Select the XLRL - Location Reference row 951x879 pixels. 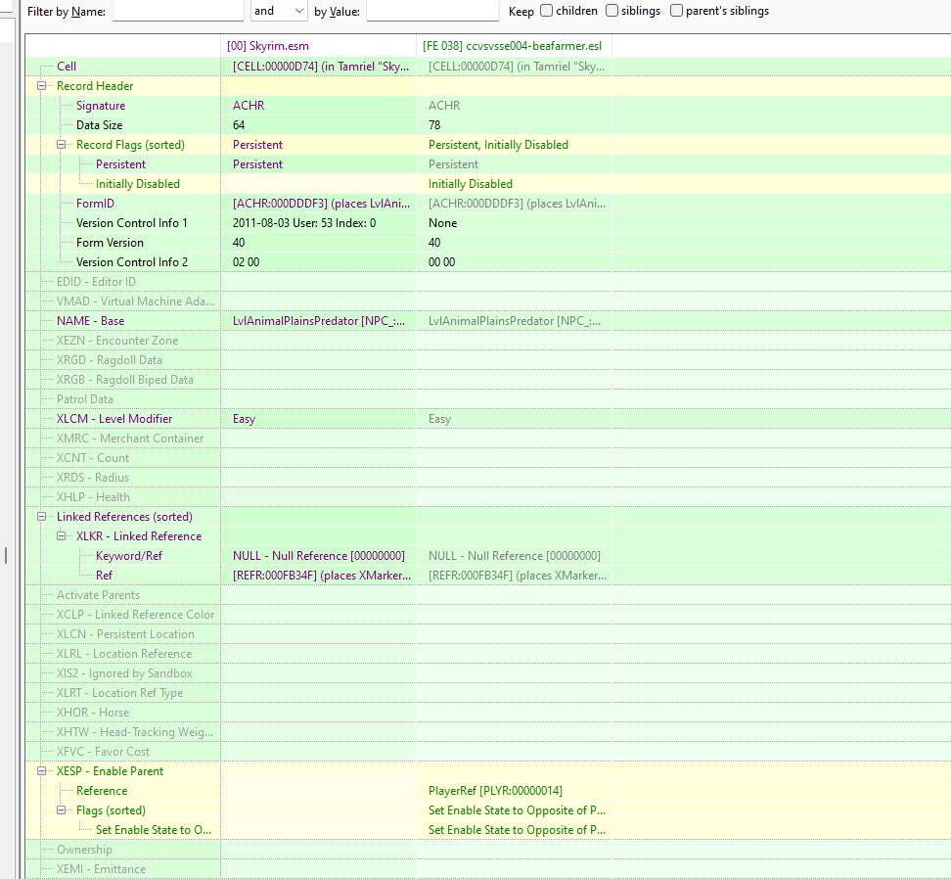(x=124, y=654)
